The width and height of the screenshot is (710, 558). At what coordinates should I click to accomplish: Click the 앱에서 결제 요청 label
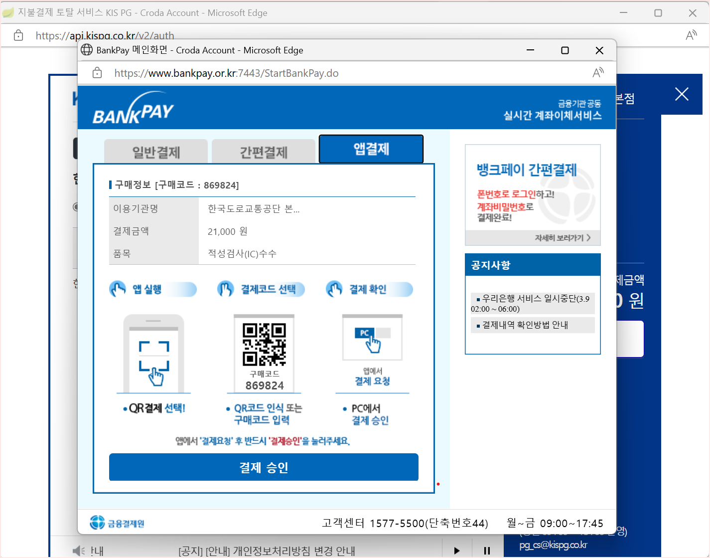372,377
